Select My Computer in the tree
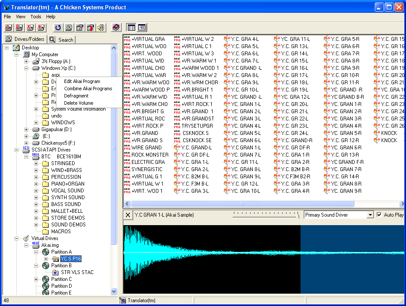 click(x=45, y=54)
